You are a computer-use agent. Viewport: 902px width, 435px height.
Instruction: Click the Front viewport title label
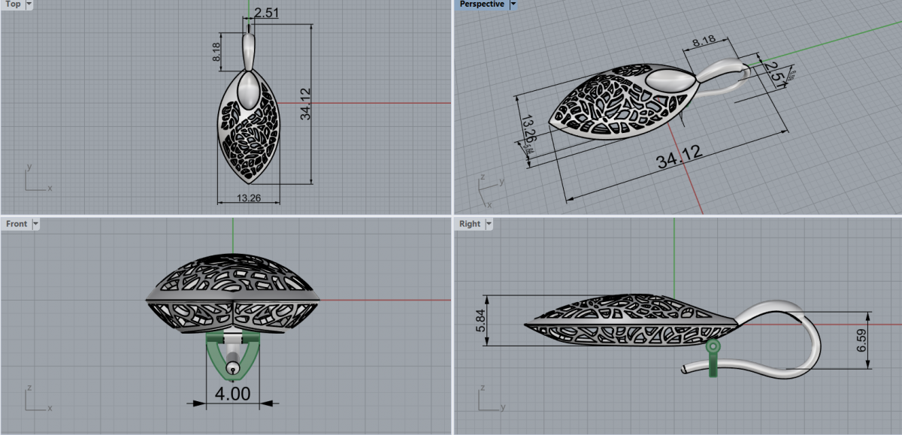pos(17,224)
